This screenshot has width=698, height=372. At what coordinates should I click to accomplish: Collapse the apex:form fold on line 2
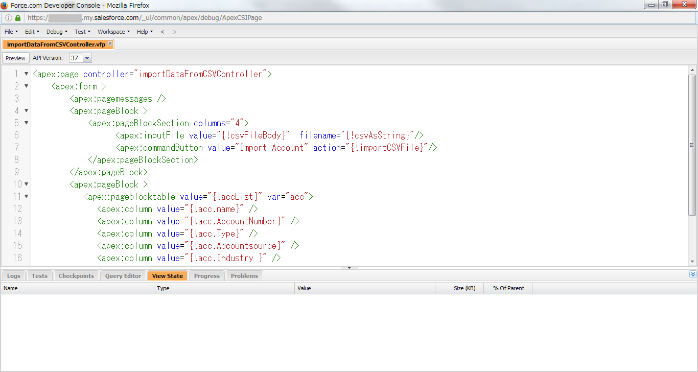[x=26, y=86]
